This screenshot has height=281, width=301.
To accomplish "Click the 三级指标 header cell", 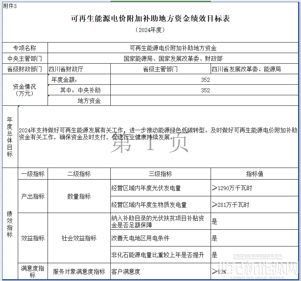I will coord(160,174).
